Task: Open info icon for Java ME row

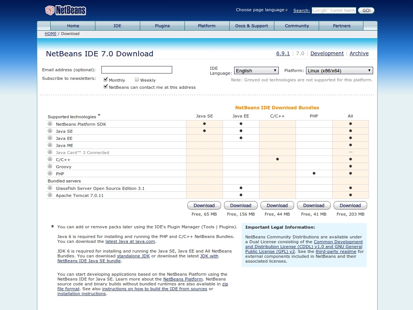Action: pos(50,145)
